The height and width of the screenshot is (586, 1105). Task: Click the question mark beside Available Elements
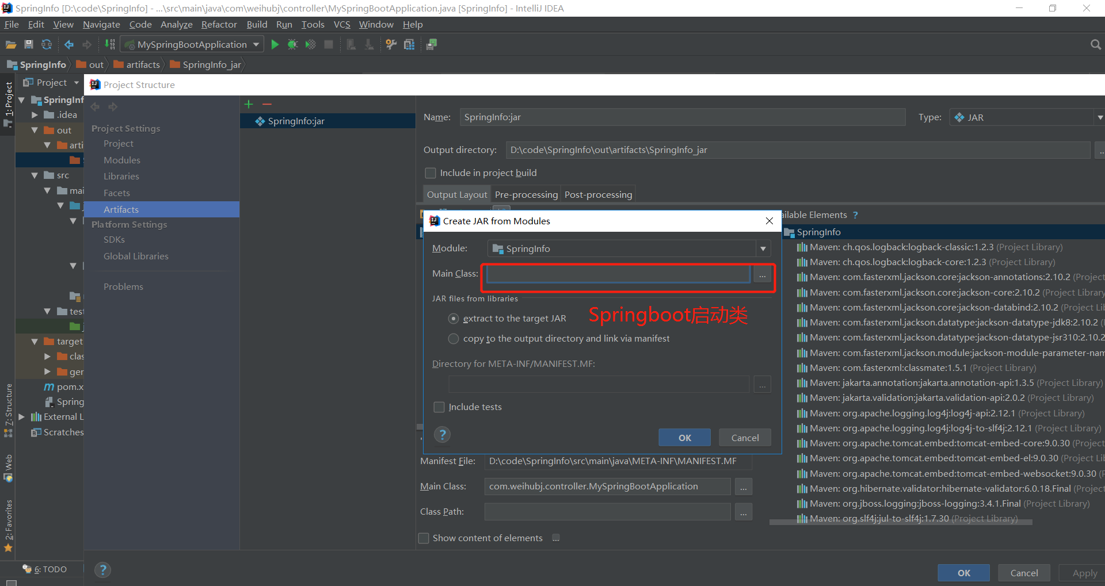tap(855, 215)
